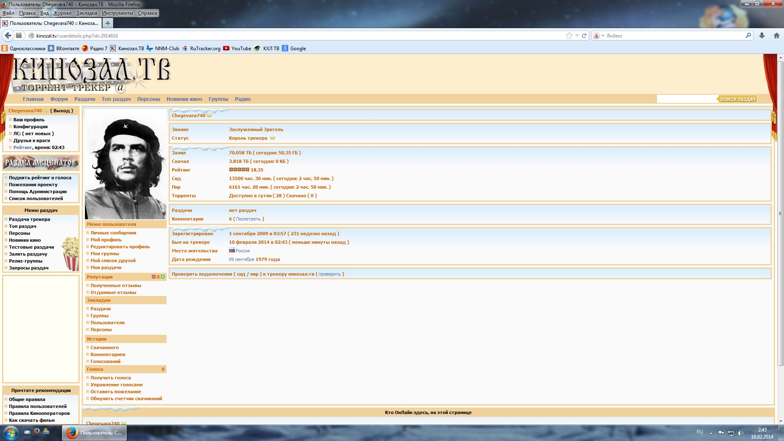The image size is (784, 441).
Task: Open the Закладки menu in the menu bar
Action: coord(87,13)
